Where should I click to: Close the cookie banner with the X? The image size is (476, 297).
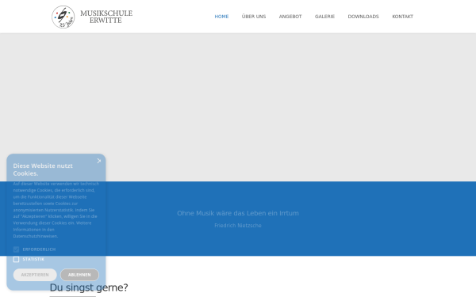(x=99, y=161)
